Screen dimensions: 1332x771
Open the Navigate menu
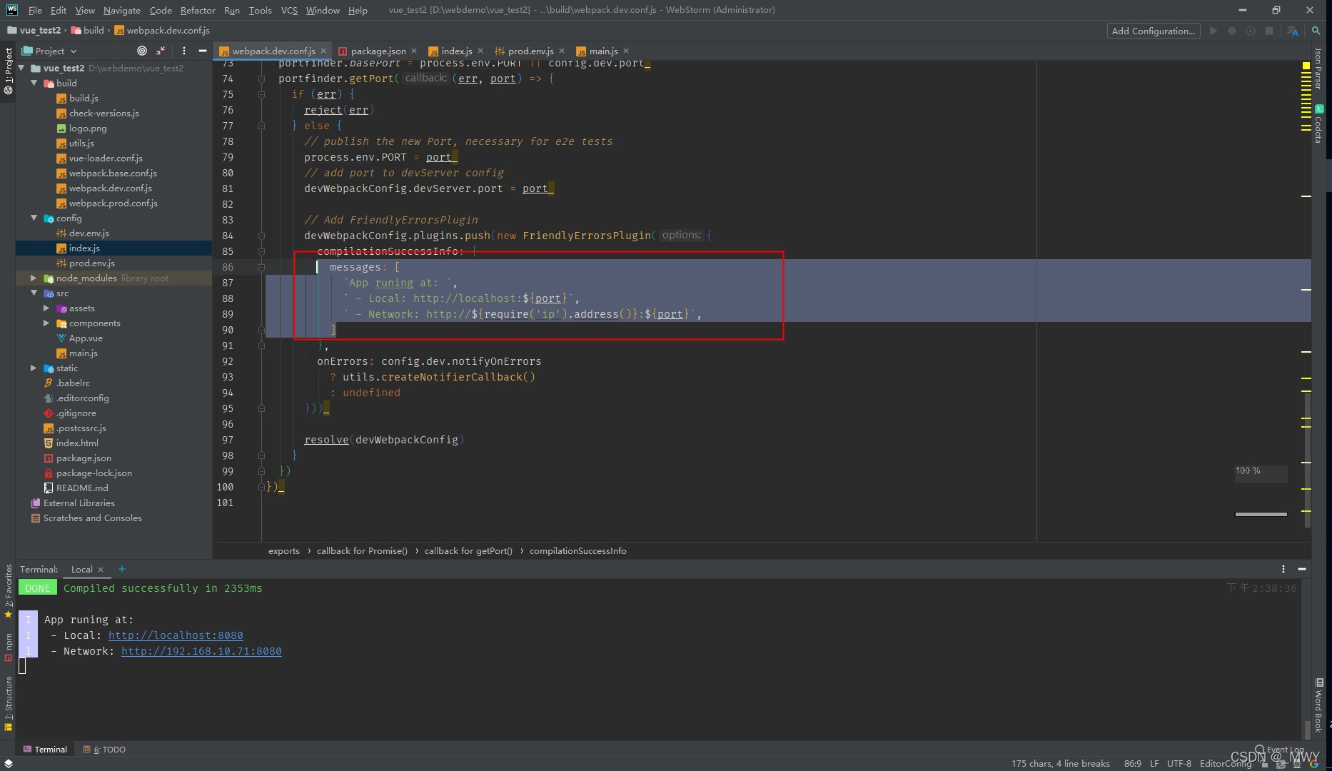121,10
